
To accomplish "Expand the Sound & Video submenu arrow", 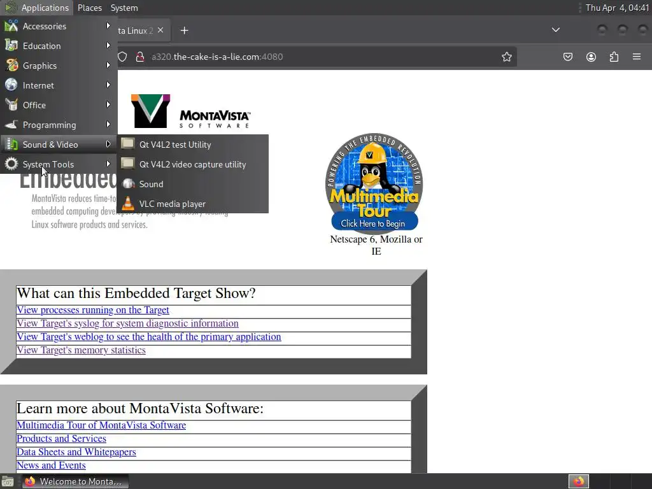I will 108,145.
